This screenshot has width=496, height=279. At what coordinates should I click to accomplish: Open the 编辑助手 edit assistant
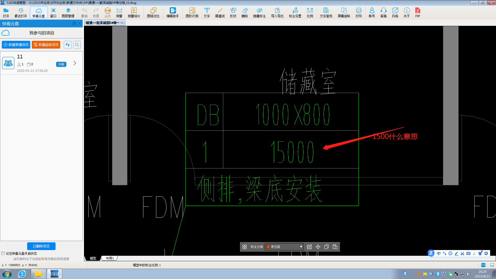(x=173, y=12)
